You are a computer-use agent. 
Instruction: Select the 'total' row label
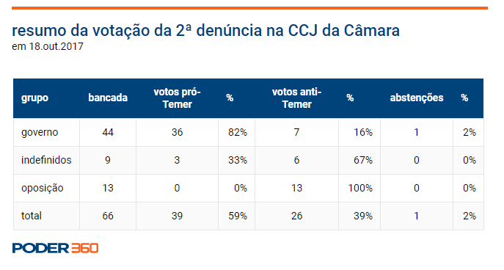(31, 216)
